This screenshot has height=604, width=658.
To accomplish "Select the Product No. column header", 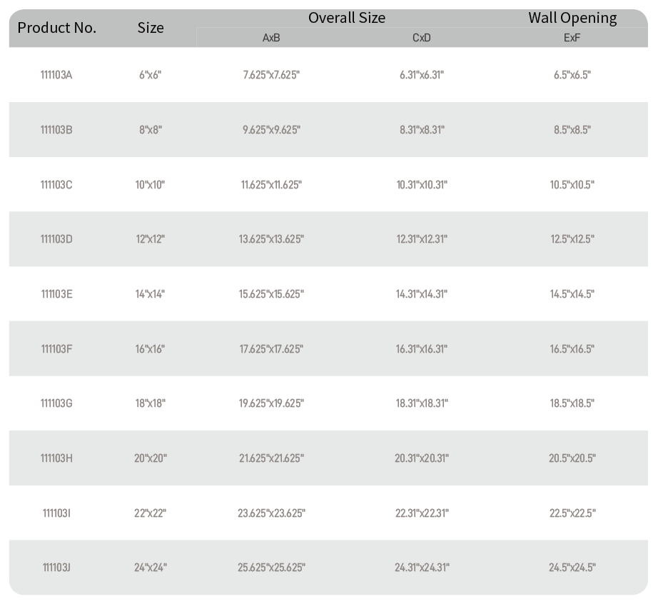I will (56, 28).
